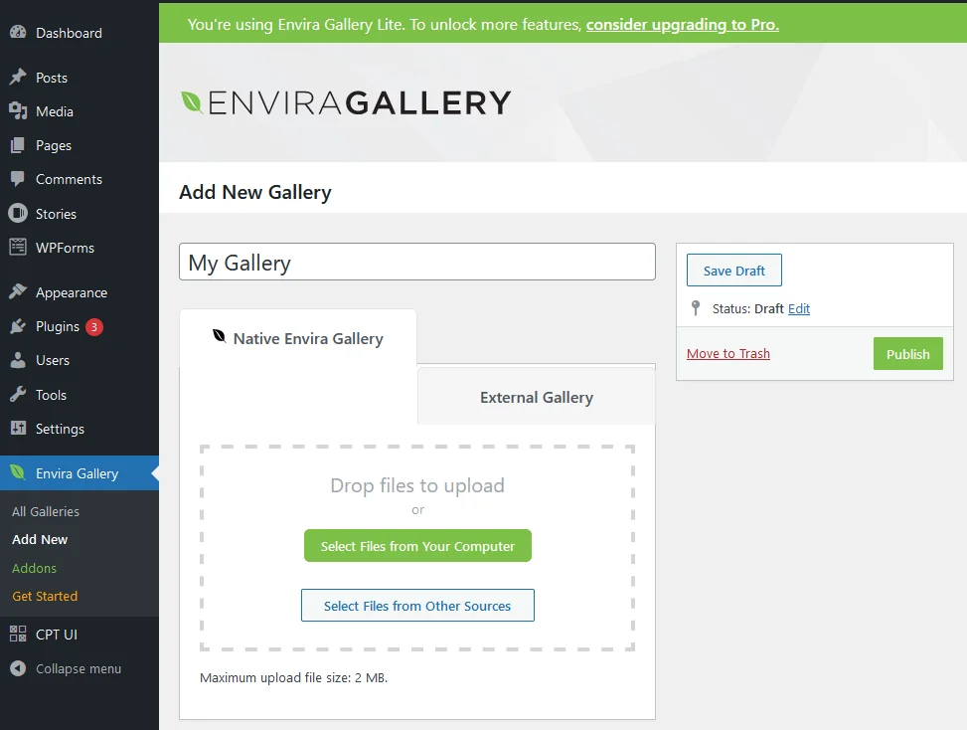
Task: Click the Users person icon
Action: pyautogui.click(x=18, y=360)
